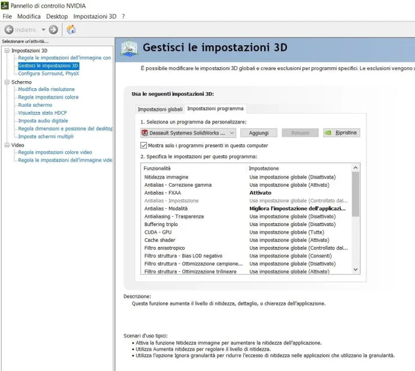Select 'Antialias - Correzione gamma' row
415x371 pixels.
[x=246, y=185]
